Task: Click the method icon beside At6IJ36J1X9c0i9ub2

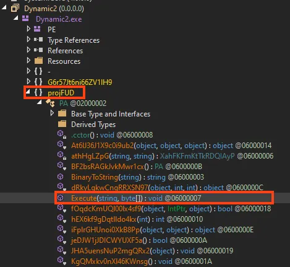Action: (x=61, y=145)
